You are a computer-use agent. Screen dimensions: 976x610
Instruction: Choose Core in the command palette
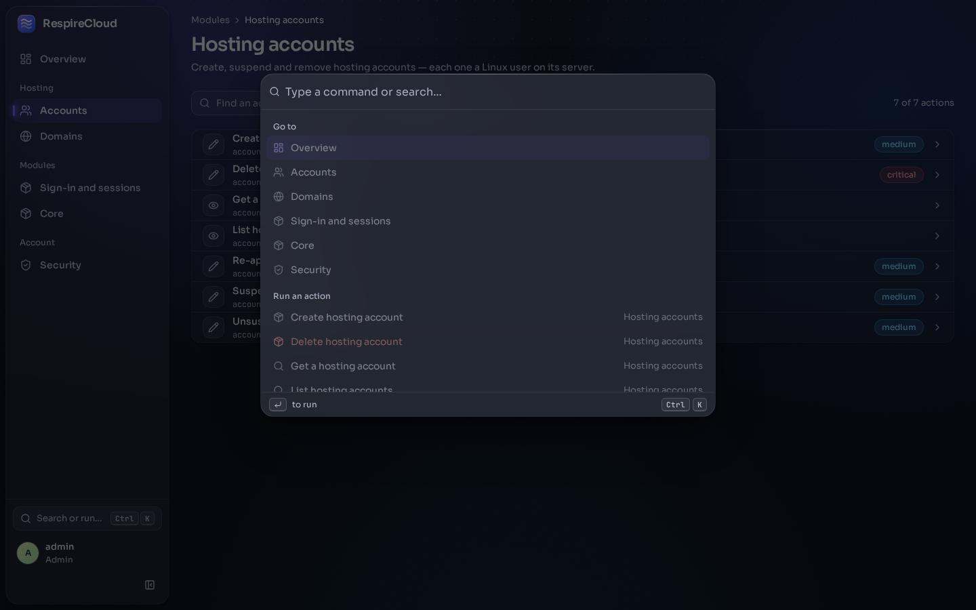(488, 245)
